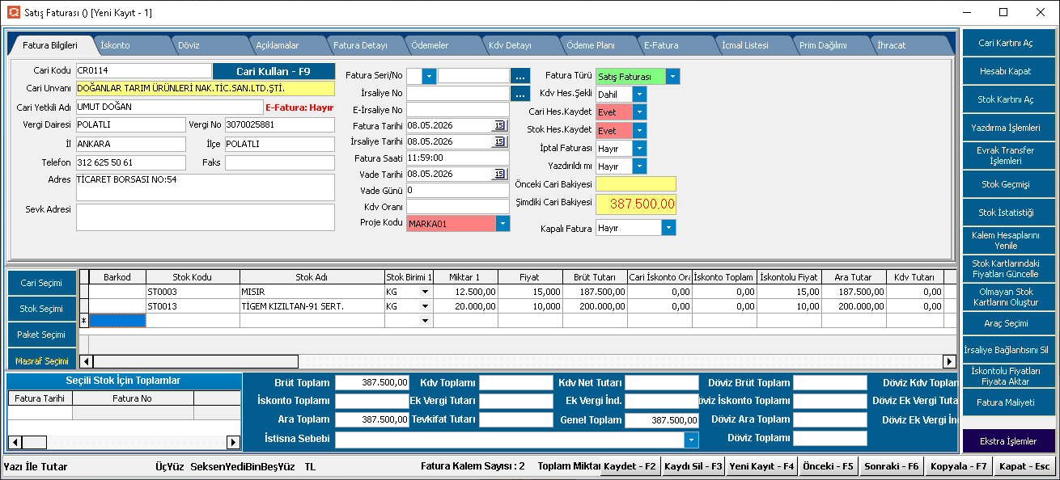This screenshot has width=1060, height=480.
Task: Click the Seçili Stok list left scroll arrow
Action: 15,442
